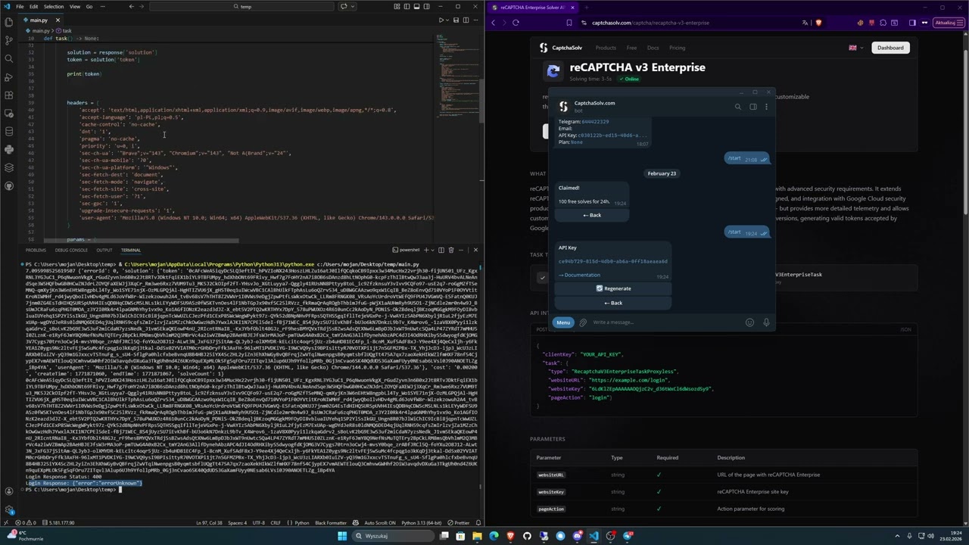Click Back button below Regenerate
The width and height of the screenshot is (969, 545).
click(613, 303)
